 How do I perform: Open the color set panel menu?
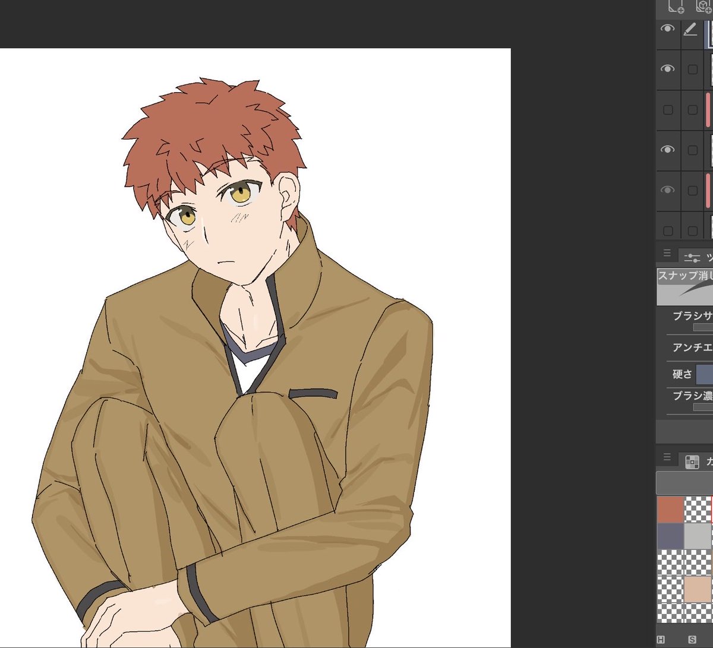[667, 457]
